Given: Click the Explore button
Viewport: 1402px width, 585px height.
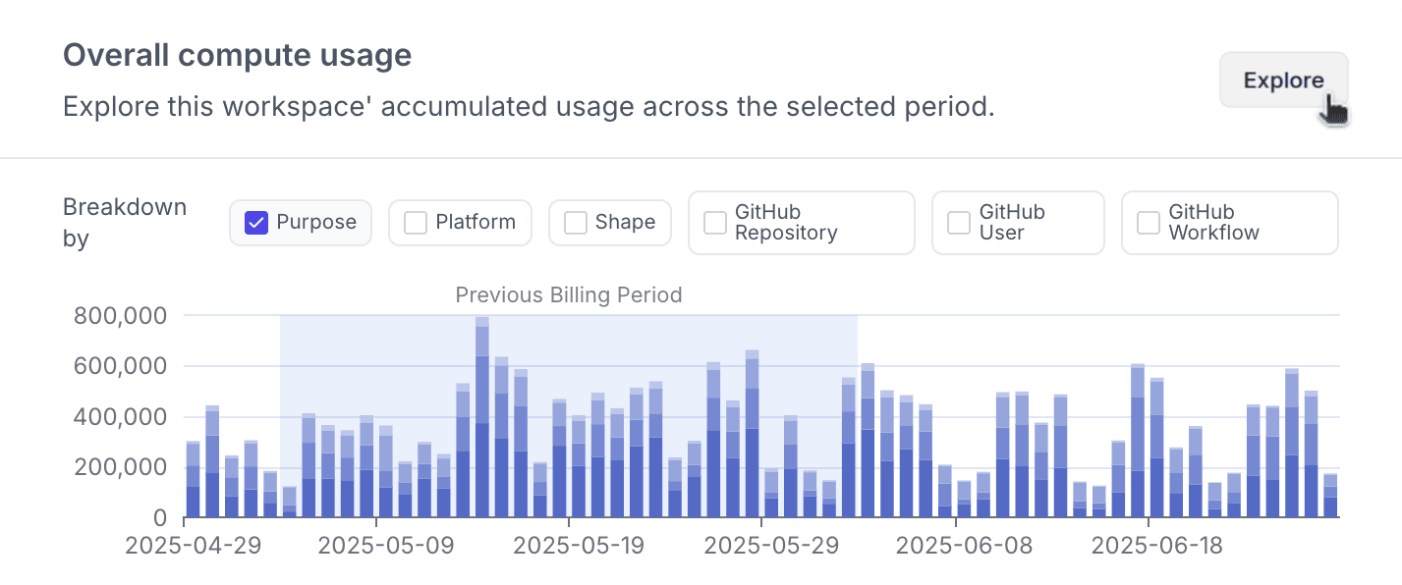Looking at the screenshot, I should click(x=1283, y=80).
